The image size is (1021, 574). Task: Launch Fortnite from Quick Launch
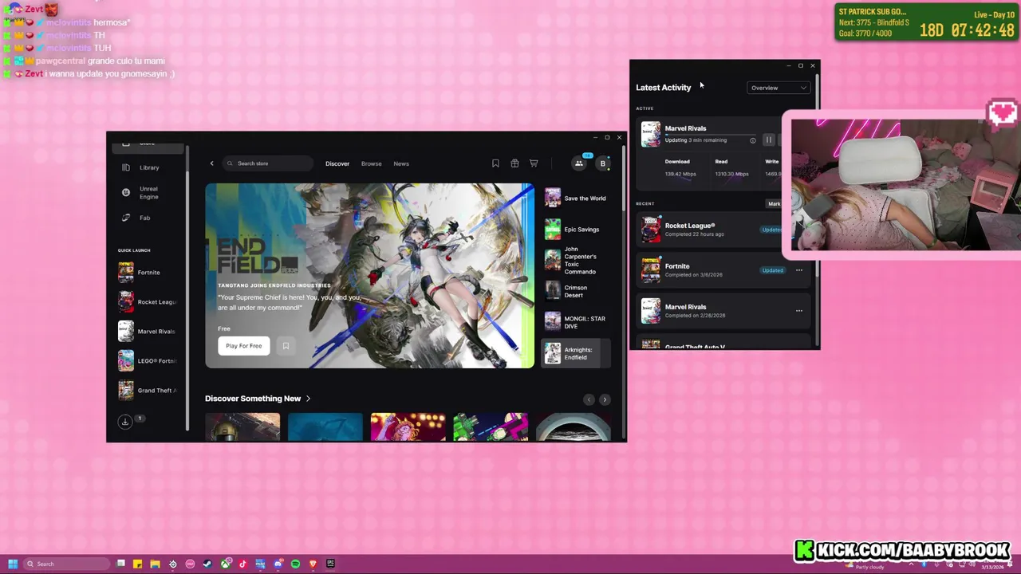point(148,273)
